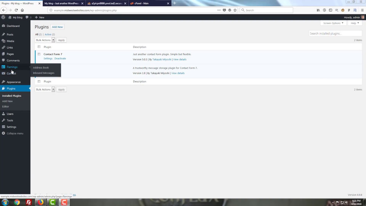Go to browser home page

click(x=22, y=10)
